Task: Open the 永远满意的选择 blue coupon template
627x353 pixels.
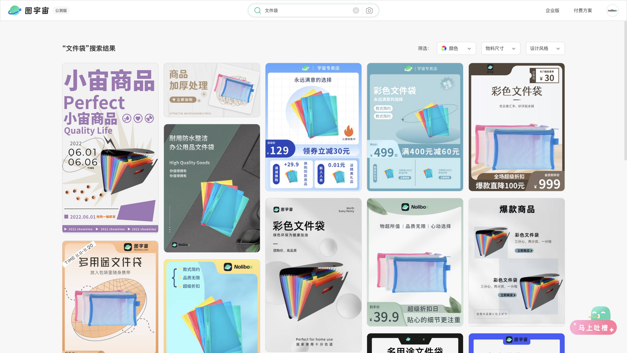Action: pos(313,127)
